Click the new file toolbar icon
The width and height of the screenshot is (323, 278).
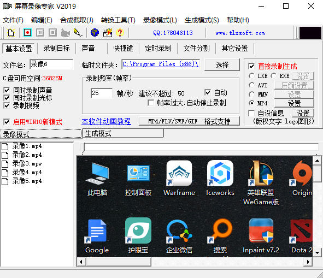[x=11, y=33]
